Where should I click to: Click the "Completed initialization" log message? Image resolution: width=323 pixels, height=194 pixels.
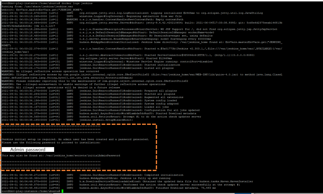[164, 175]
